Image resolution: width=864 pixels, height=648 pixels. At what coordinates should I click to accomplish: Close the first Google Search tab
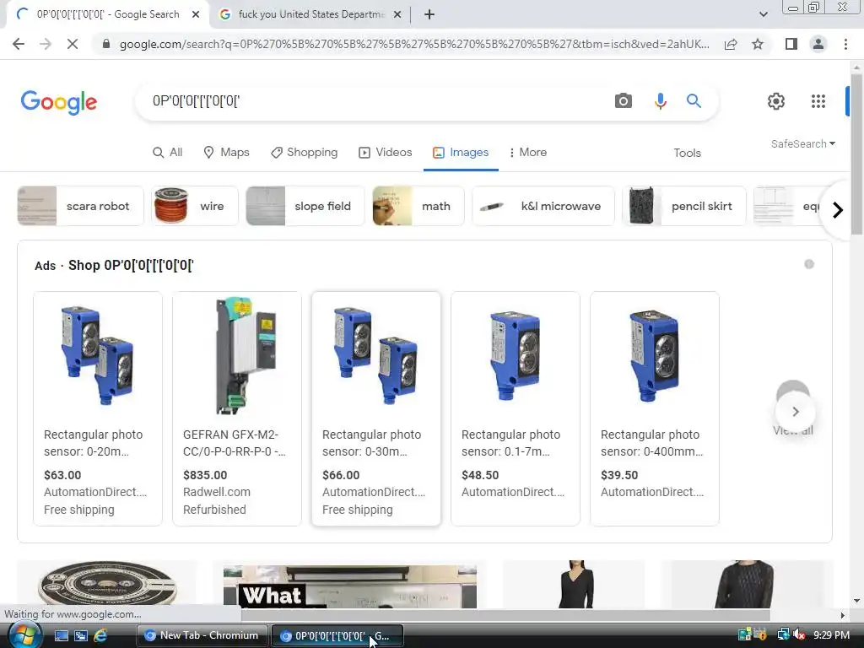[x=196, y=14]
